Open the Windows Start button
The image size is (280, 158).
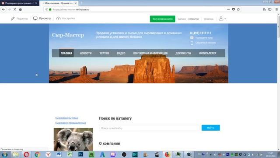[4, 154]
